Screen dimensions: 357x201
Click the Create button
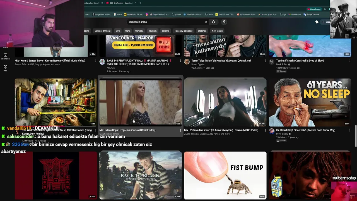coord(325,22)
